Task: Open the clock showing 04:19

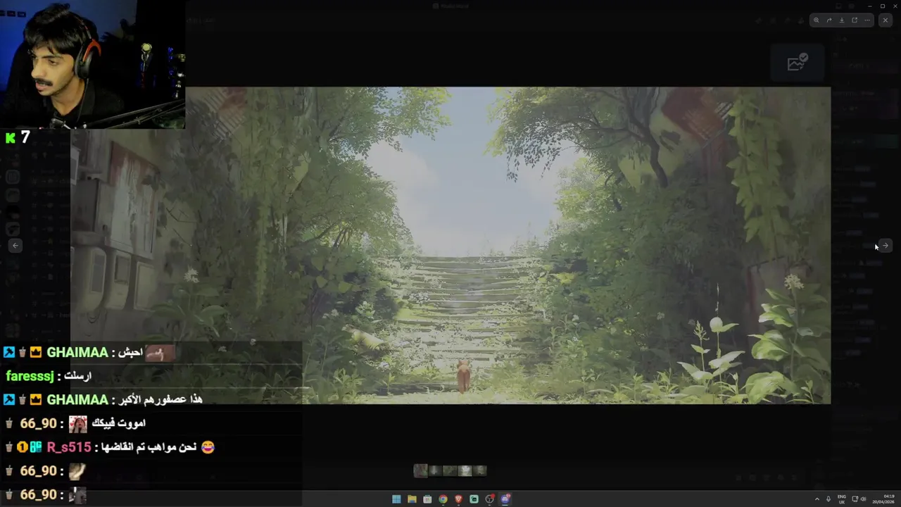Action: coord(883,499)
